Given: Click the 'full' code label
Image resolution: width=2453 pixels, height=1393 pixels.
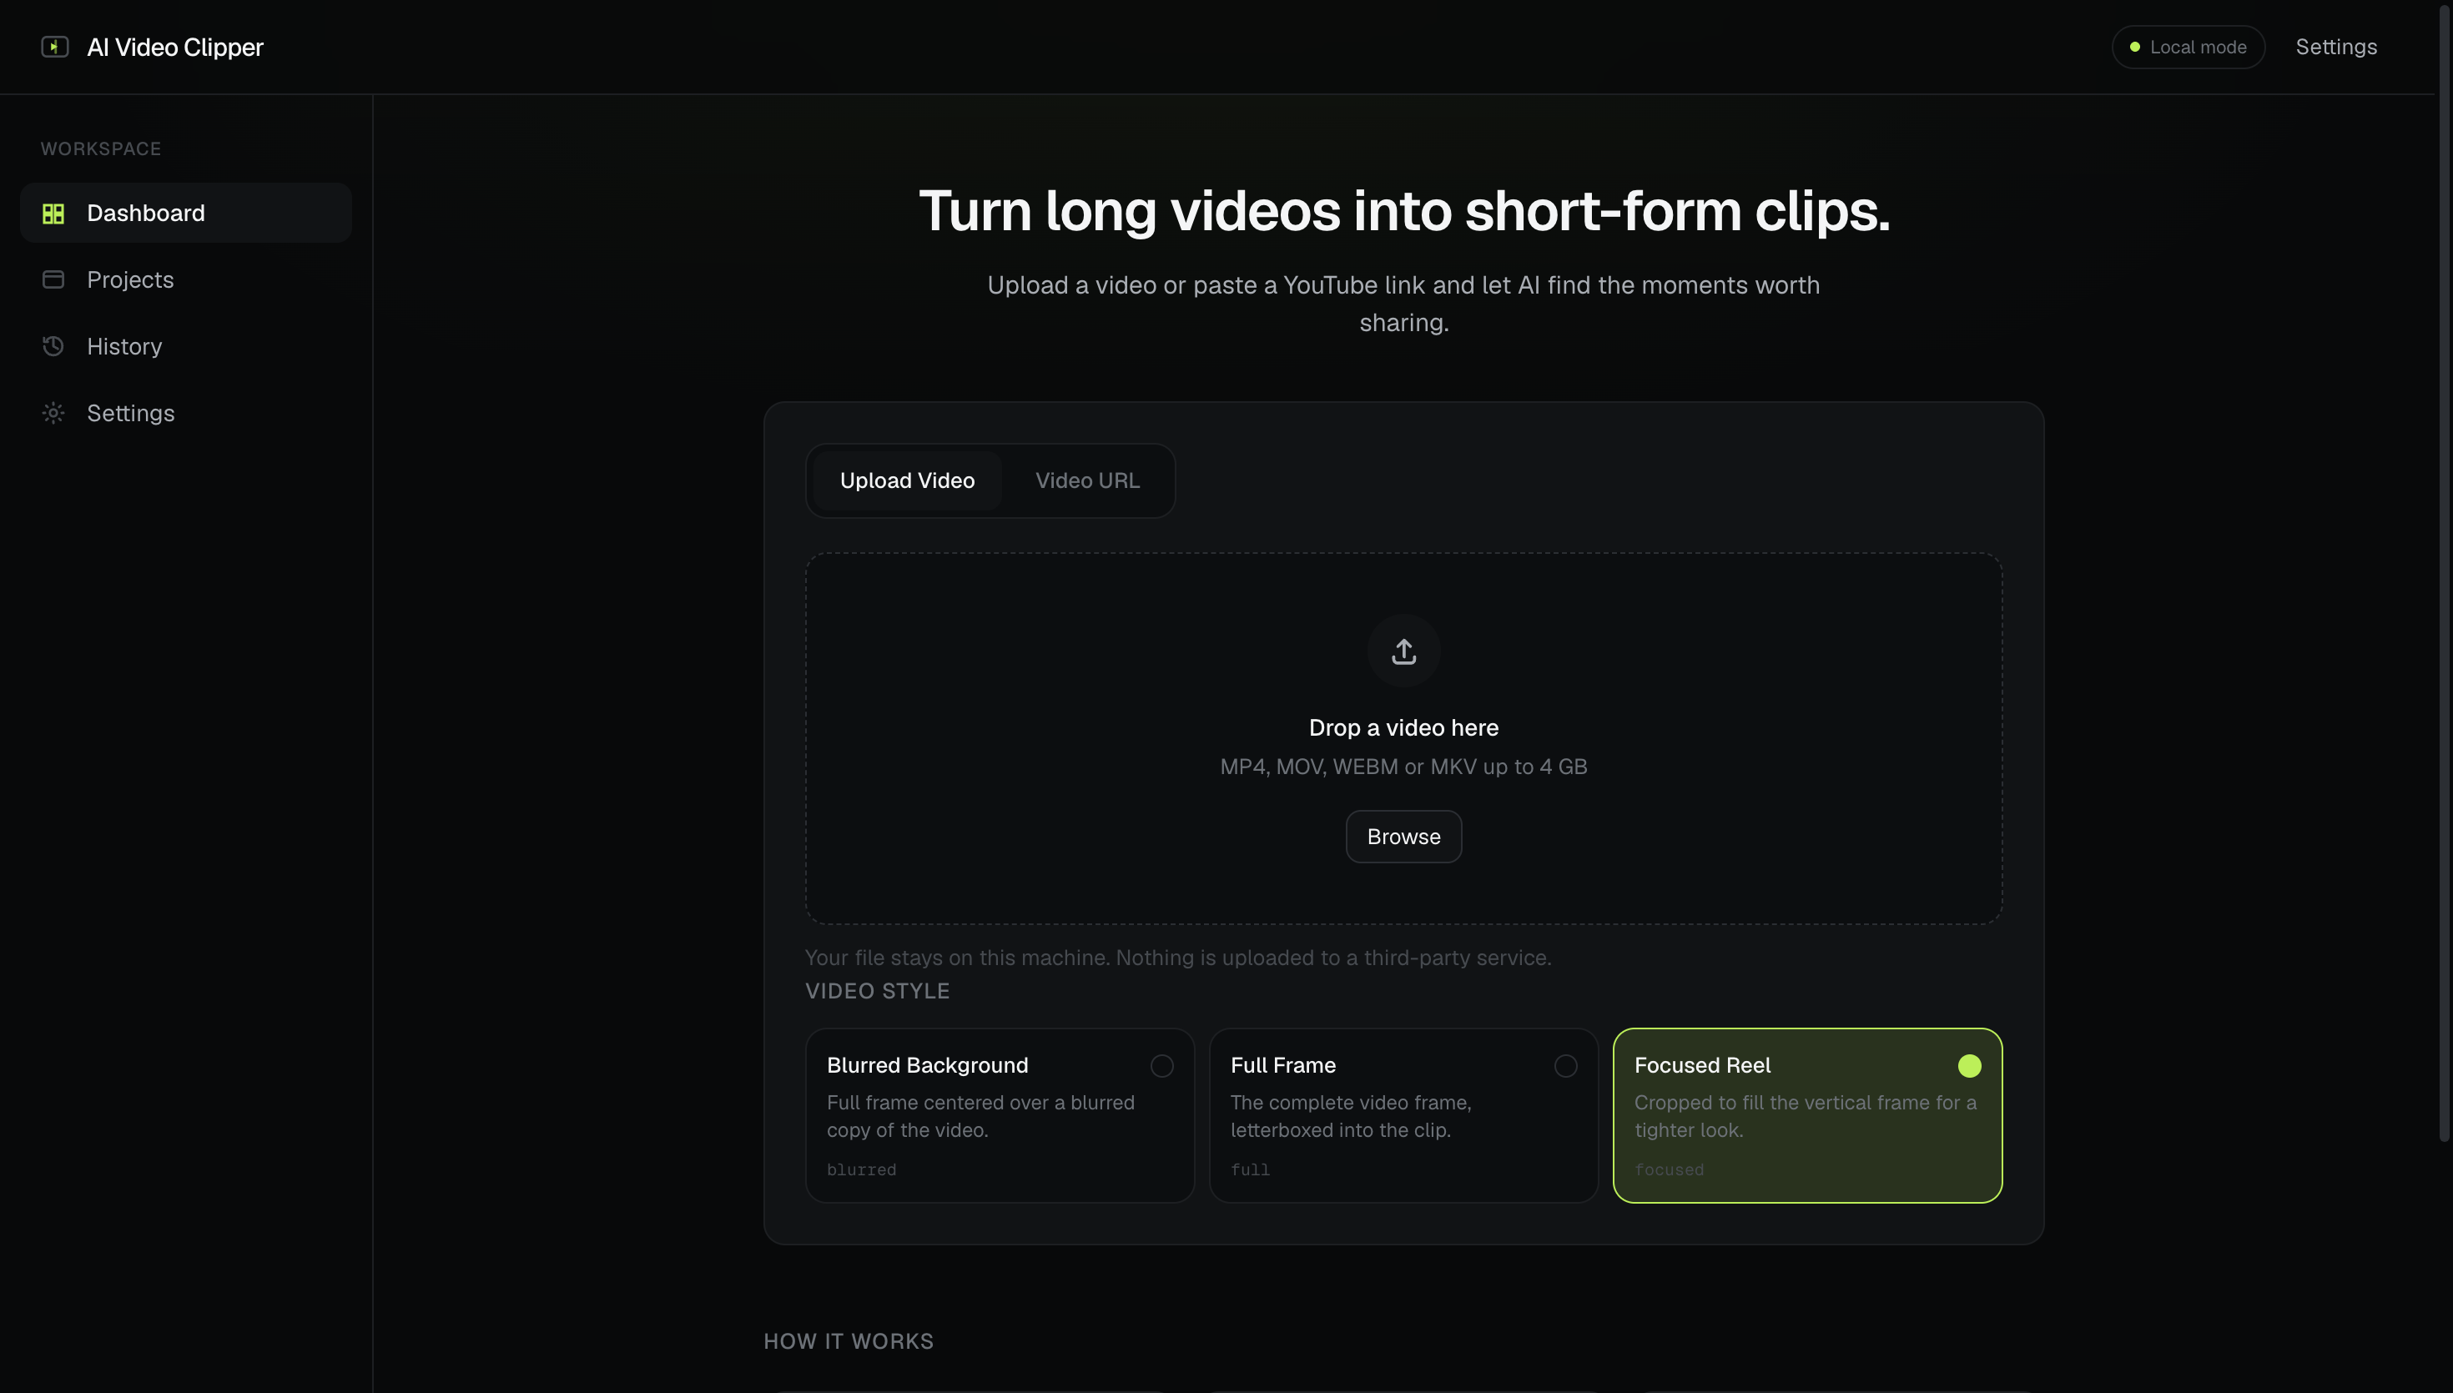Looking at the screenshot, I should (1250, 1169).
